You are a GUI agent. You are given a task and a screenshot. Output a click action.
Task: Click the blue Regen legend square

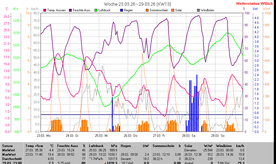tap(122, 10)
